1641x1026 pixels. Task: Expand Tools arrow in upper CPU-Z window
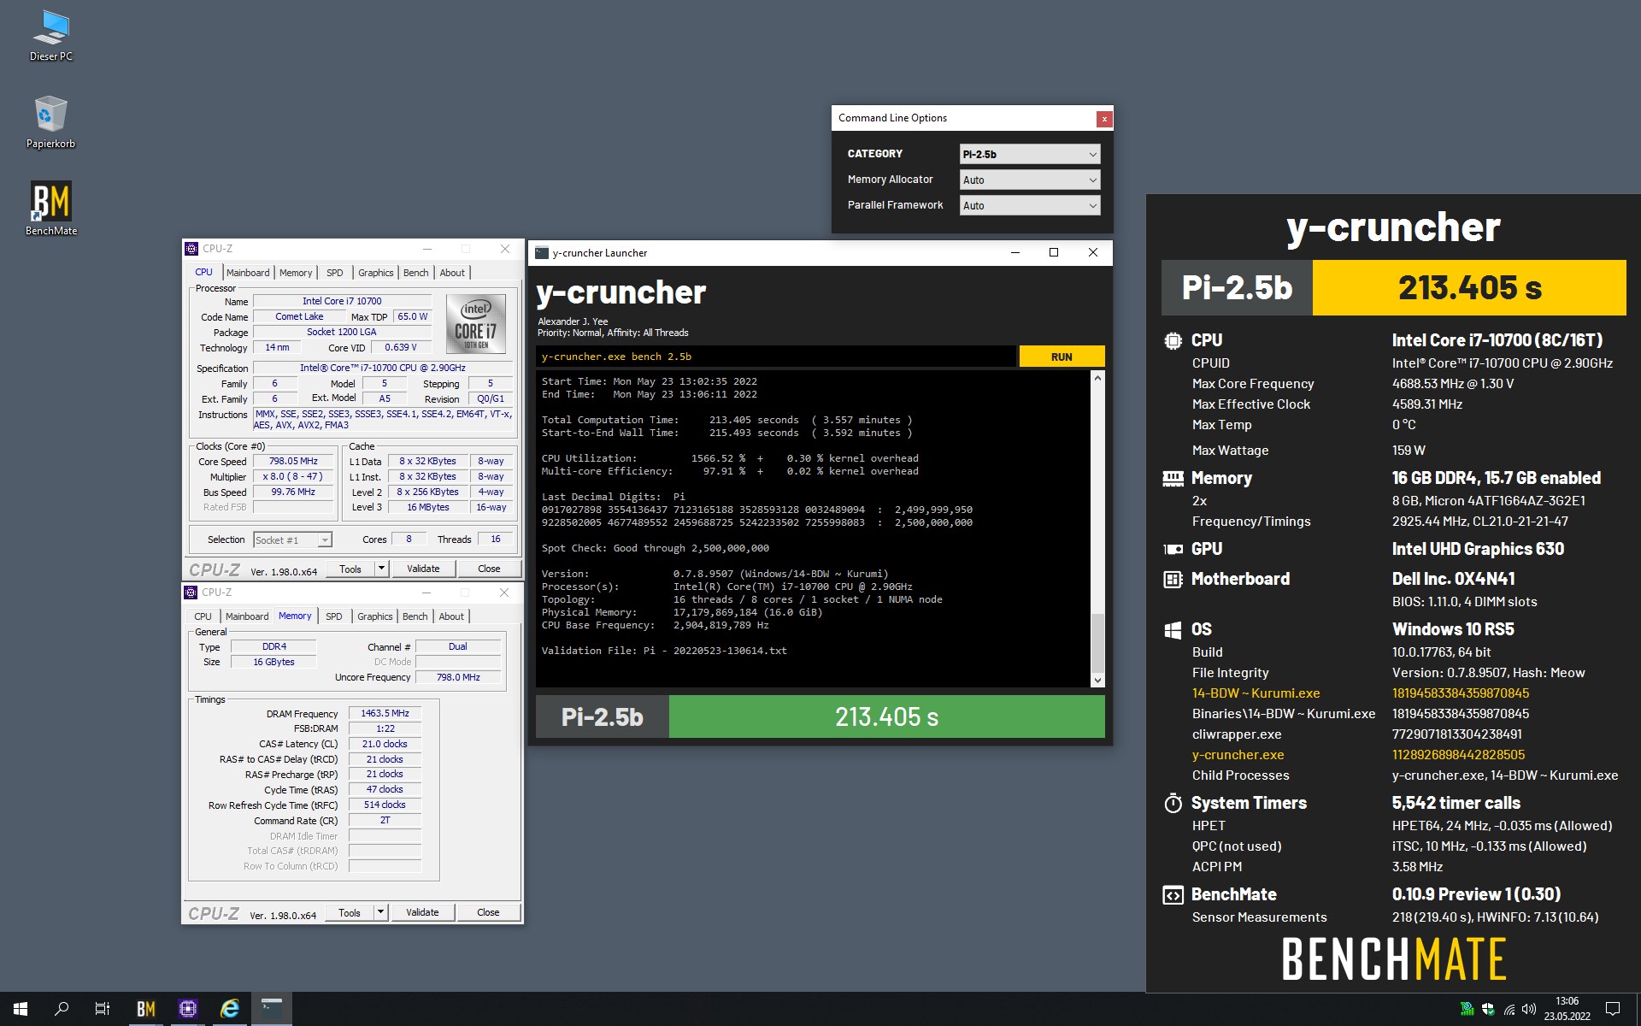[x=381, y=569]
